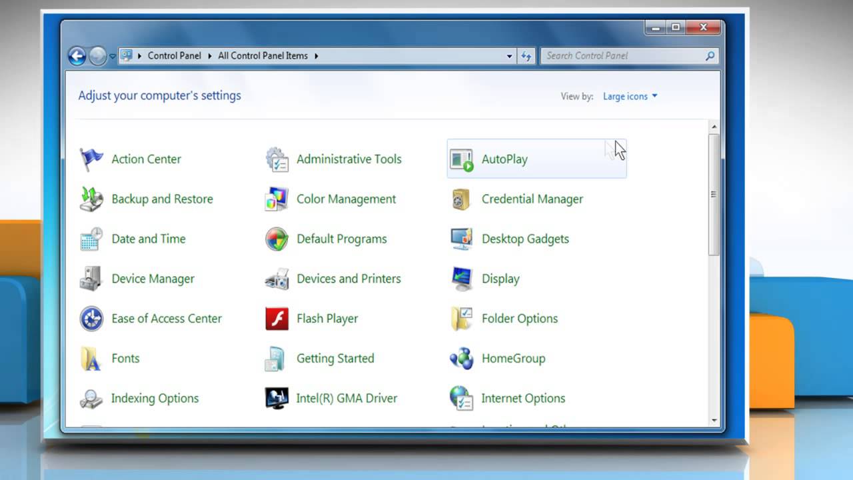
Task: Click the refresh button beside address bar
Action: coord(526,56)
